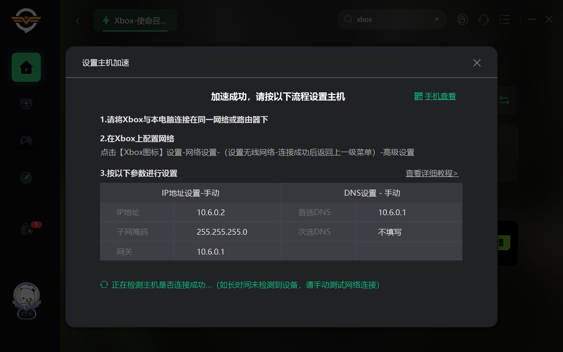Go back with the left chevron
The width and height of the screenshot is (563, 352).
[78, 21]
